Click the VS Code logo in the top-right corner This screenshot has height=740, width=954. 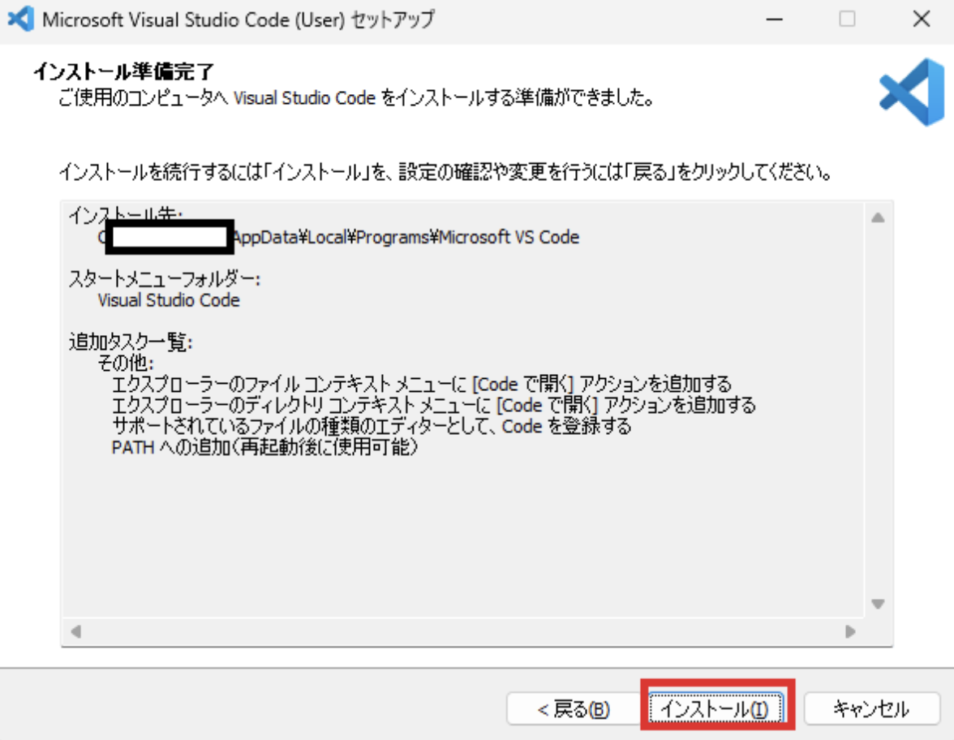coord(909,91)
